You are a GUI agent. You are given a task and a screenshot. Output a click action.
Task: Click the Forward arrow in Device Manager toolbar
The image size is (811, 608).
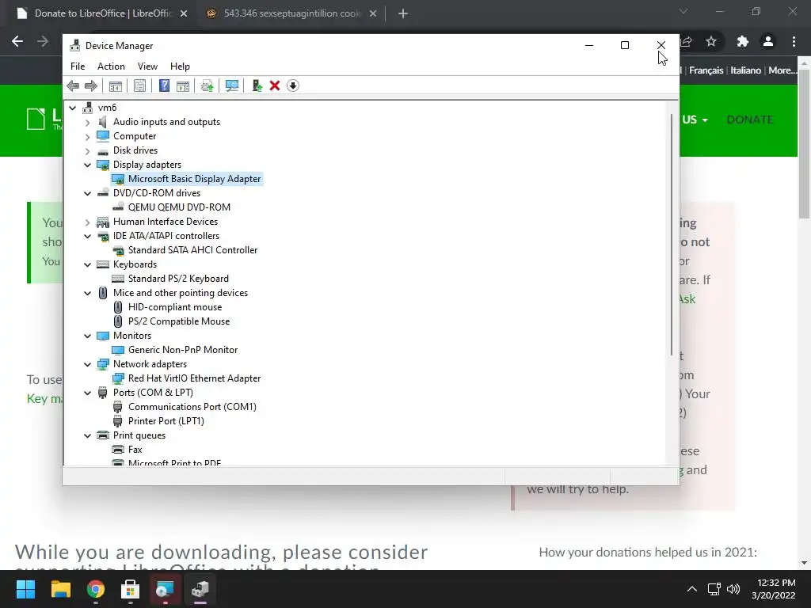tap(91, 85)
